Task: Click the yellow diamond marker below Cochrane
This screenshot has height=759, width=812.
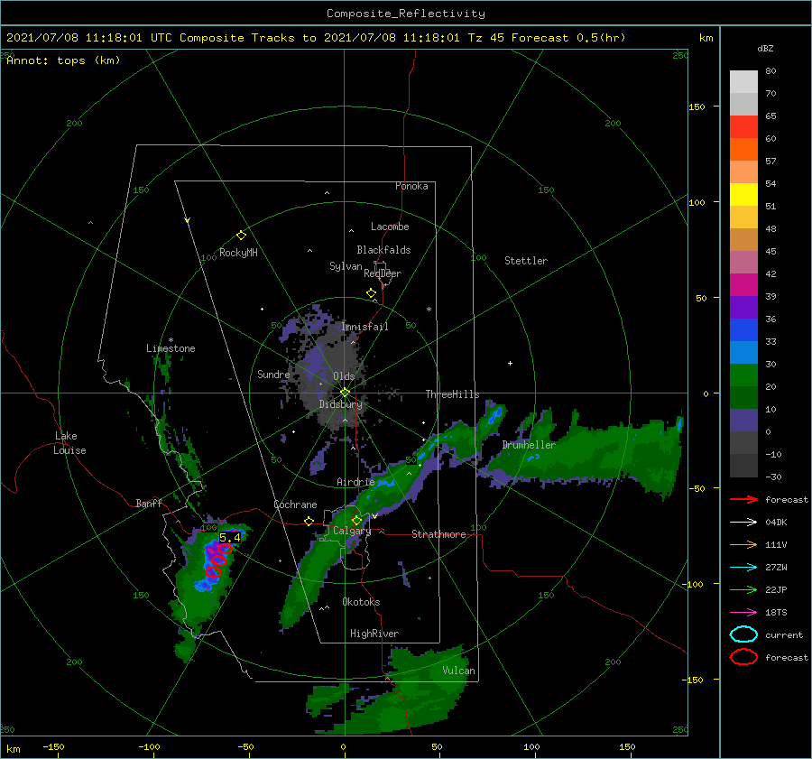Action: pyautogui.click(x=309, y=521)
